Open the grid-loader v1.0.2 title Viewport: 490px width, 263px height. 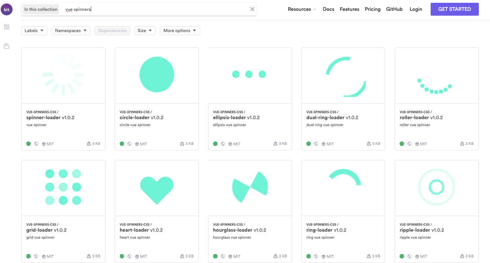46,230
